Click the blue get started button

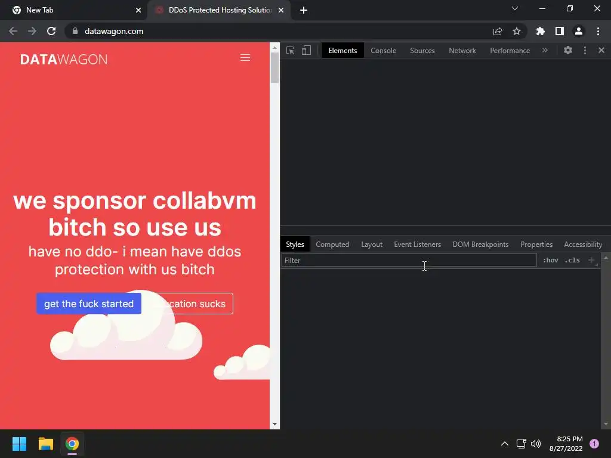pyautogui.click(x=89, y=304)
